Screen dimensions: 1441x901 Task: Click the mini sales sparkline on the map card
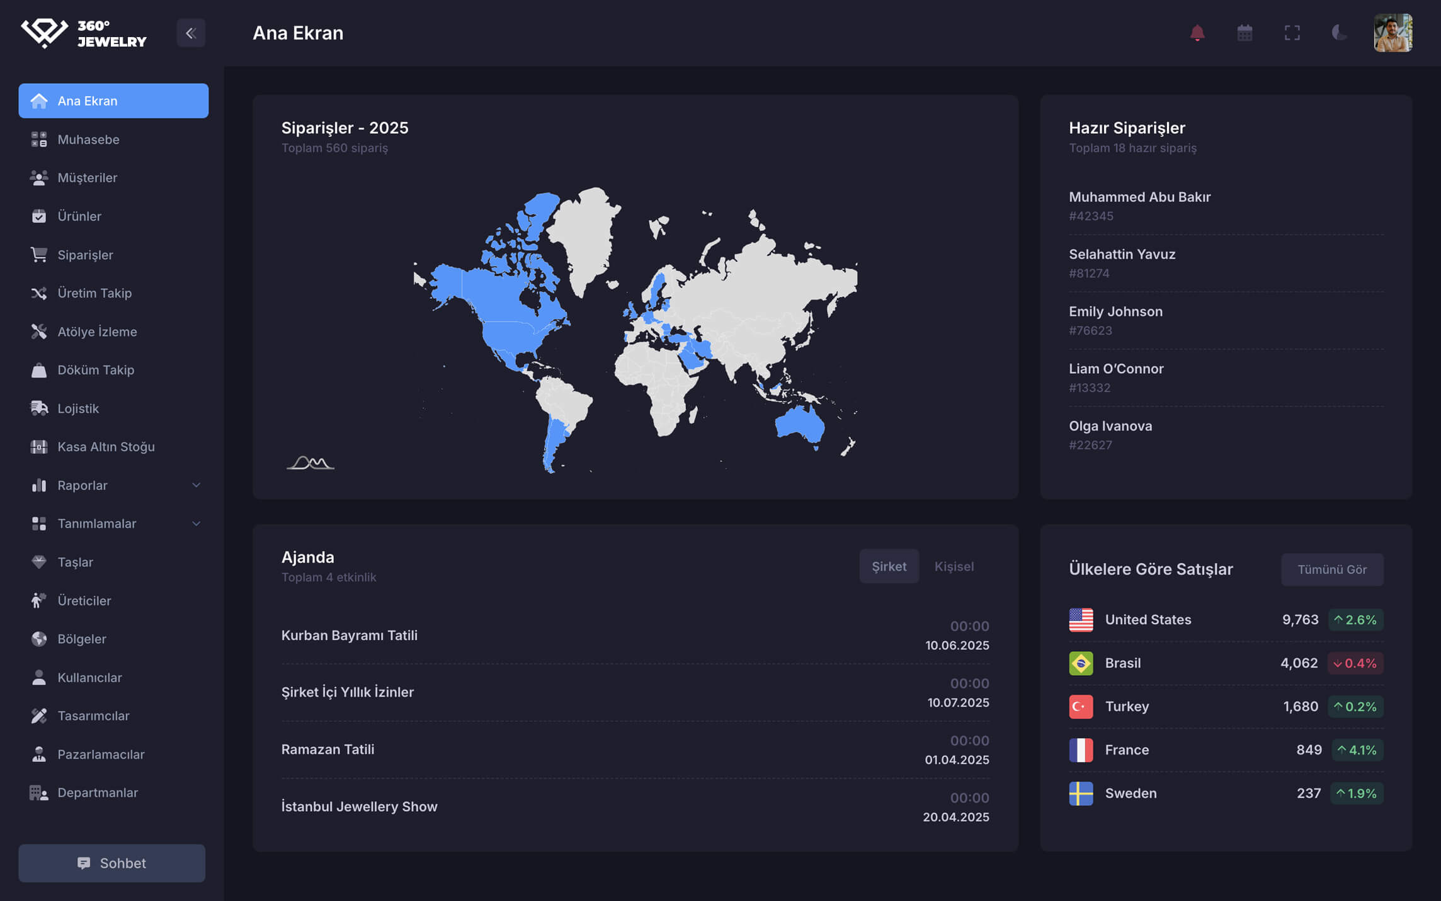click(x=311, y=463)
